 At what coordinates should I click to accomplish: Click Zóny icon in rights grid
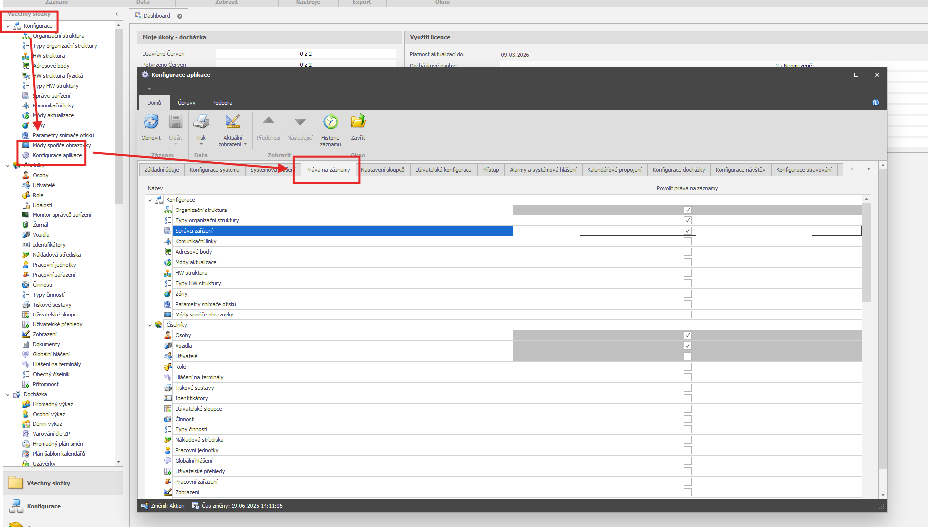[x=168, y=294]
